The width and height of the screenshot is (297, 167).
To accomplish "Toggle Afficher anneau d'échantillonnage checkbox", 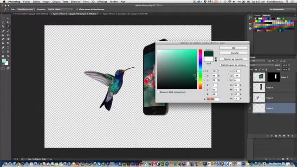I will click(x=77, y=9).
